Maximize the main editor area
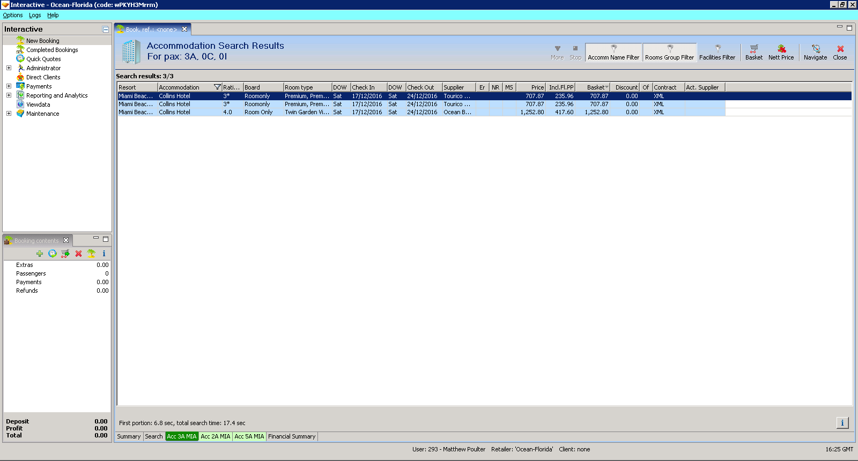This screenshot has width=858, height=461. (x=849, y=28)
